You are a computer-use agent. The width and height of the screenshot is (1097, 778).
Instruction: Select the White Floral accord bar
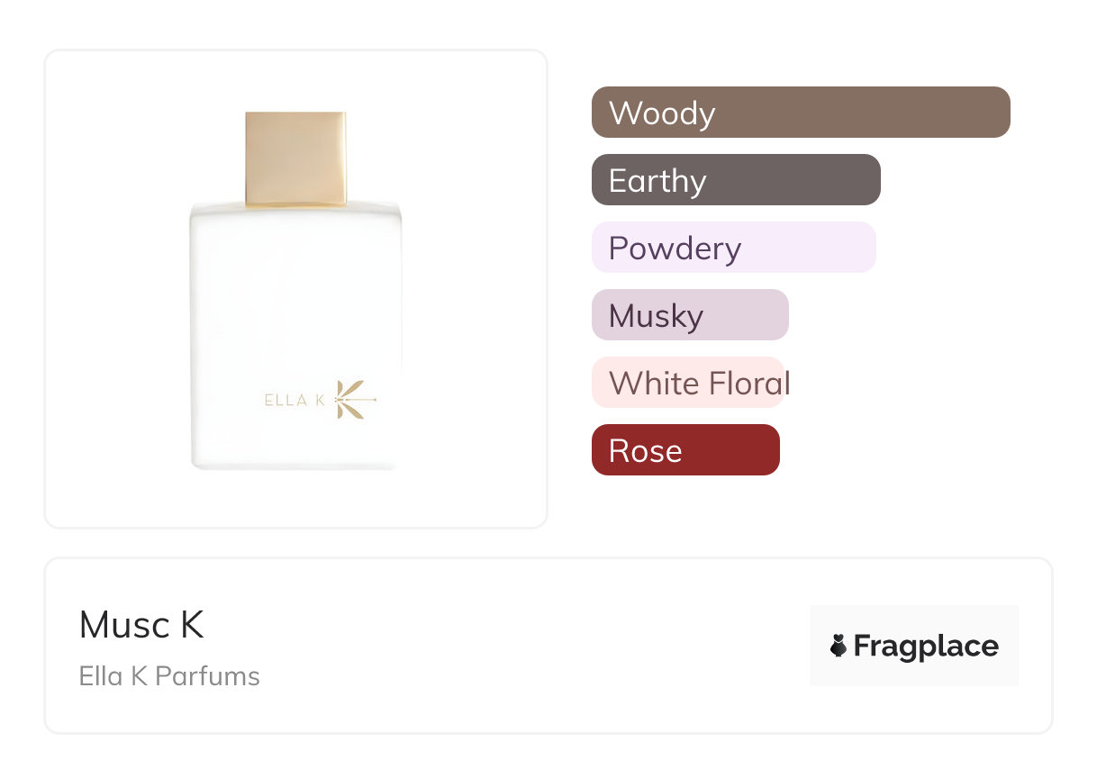pos(689,383)
